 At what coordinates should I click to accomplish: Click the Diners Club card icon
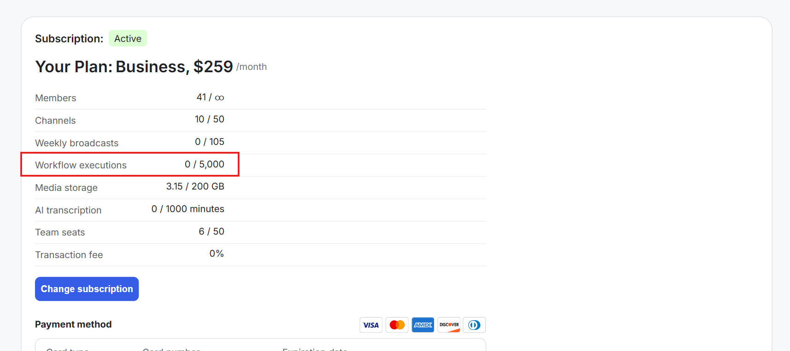click(474, 325)
